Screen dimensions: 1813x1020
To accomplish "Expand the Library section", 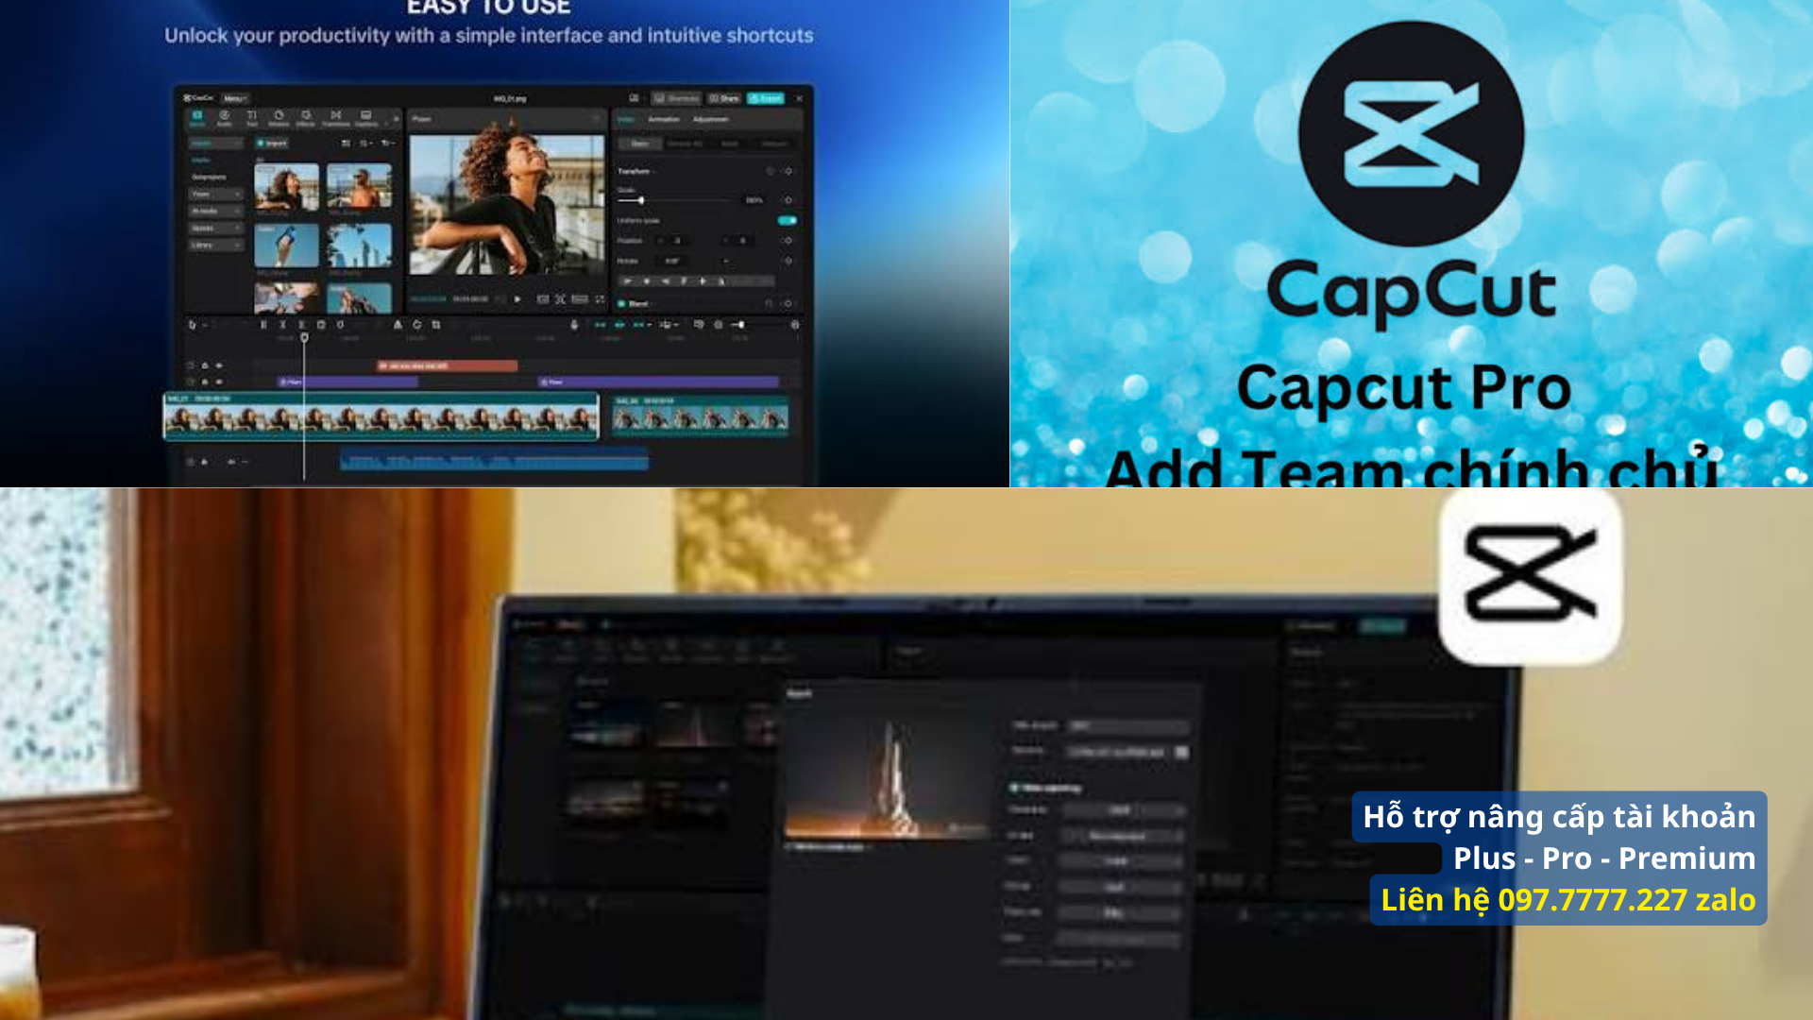I will click(216, 246).
